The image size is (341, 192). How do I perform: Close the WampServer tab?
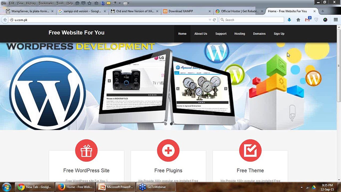(52, 11)
